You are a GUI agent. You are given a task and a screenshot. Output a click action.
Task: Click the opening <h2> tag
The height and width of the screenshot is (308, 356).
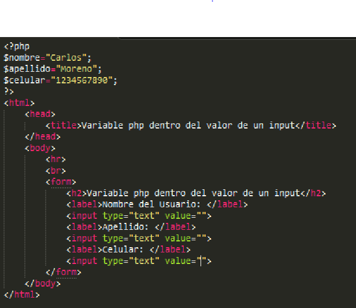point(76,193)
